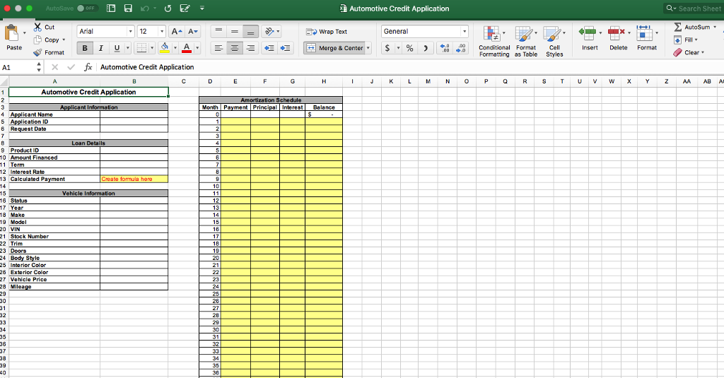Apply percent style format

pyautogui.click(x=409, y=48)
